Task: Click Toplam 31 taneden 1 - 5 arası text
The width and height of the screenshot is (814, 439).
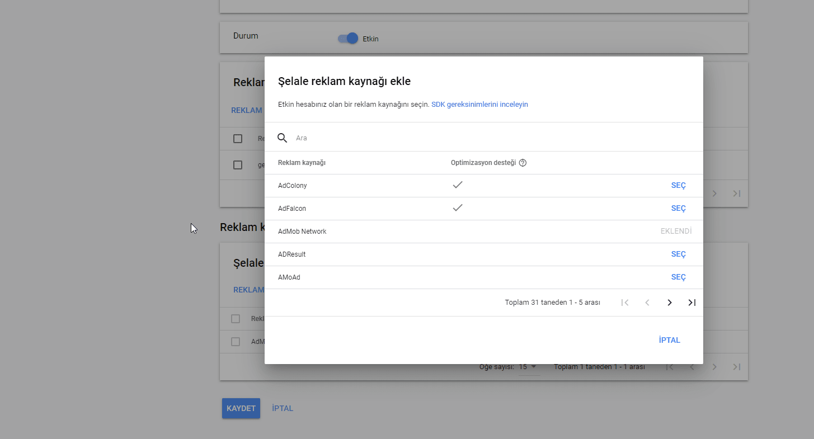Action: click(553, 303)
